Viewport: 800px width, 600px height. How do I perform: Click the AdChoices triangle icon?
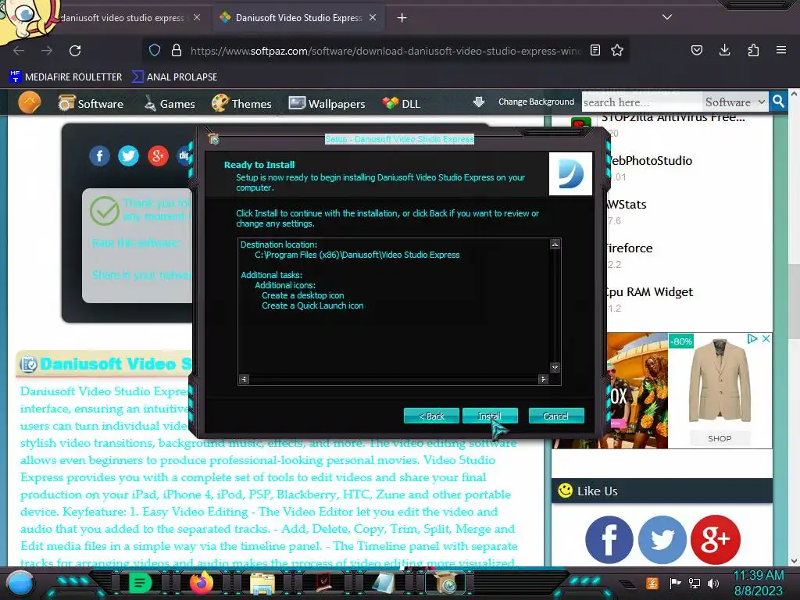752,339
